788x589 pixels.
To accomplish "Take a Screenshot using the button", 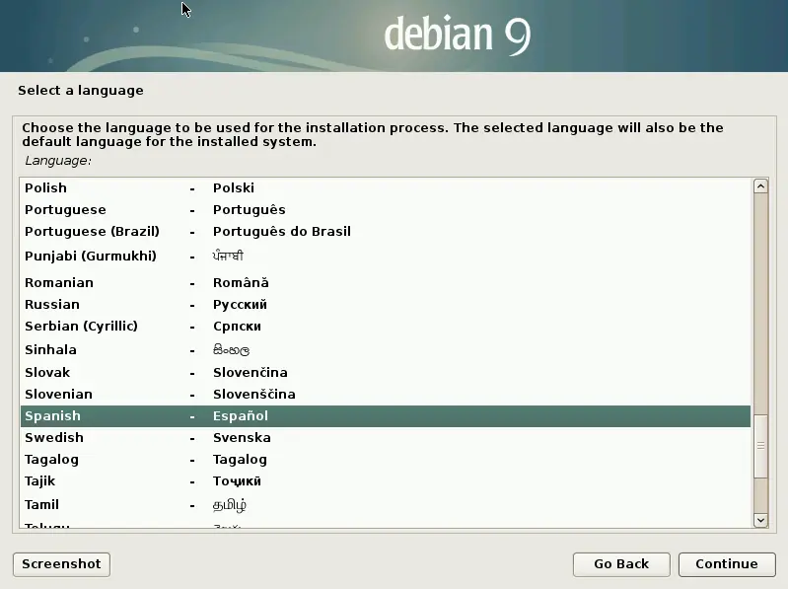I will pyautogui.click(x=61, y=564).
